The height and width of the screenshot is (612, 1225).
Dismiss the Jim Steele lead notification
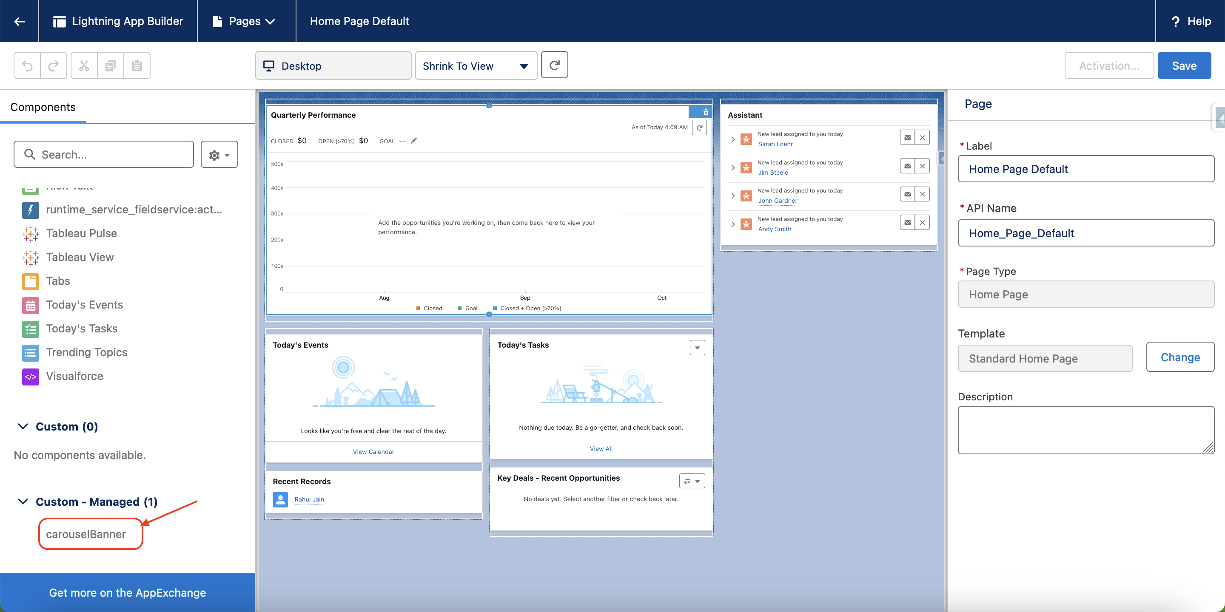922,166
